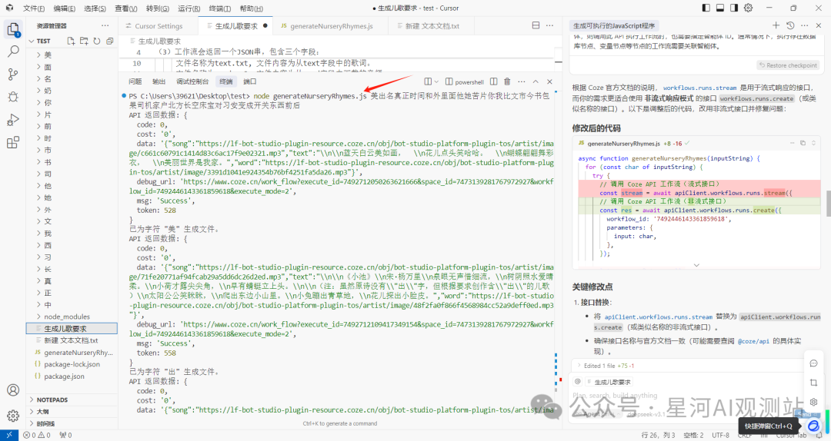Screen dimensions: 831x441
Task: Click the 生成可执行的JavaScript程序 chat tab
Action: 614,25
